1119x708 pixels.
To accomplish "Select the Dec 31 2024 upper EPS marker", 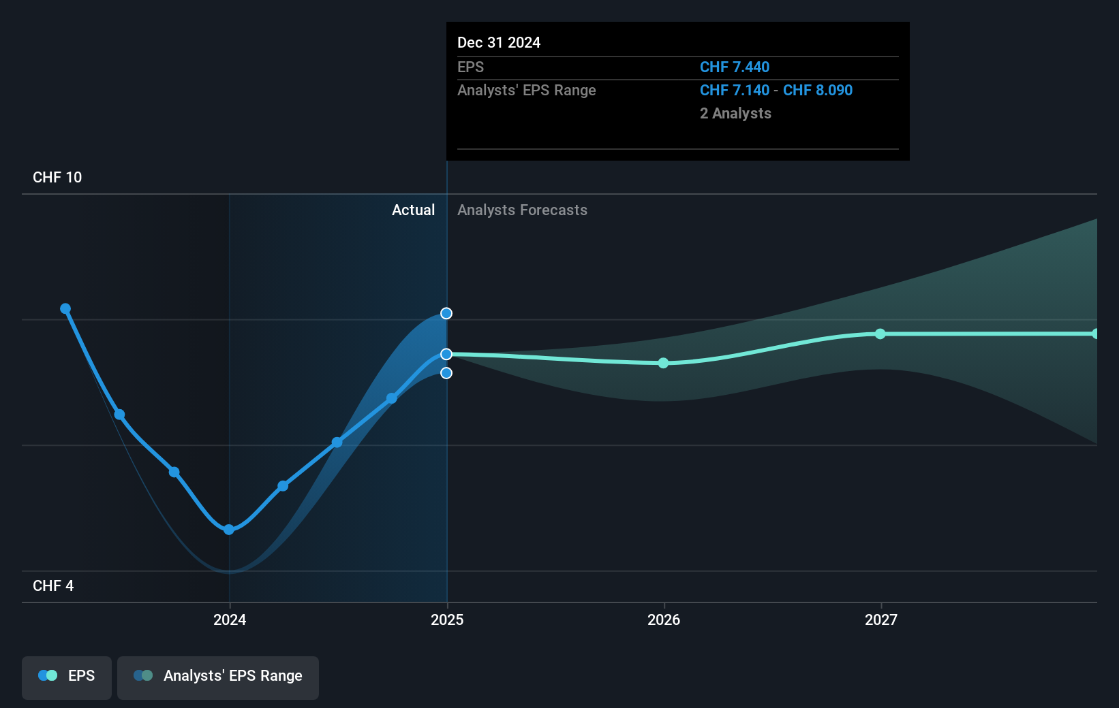I will click(x=446, y=313).
